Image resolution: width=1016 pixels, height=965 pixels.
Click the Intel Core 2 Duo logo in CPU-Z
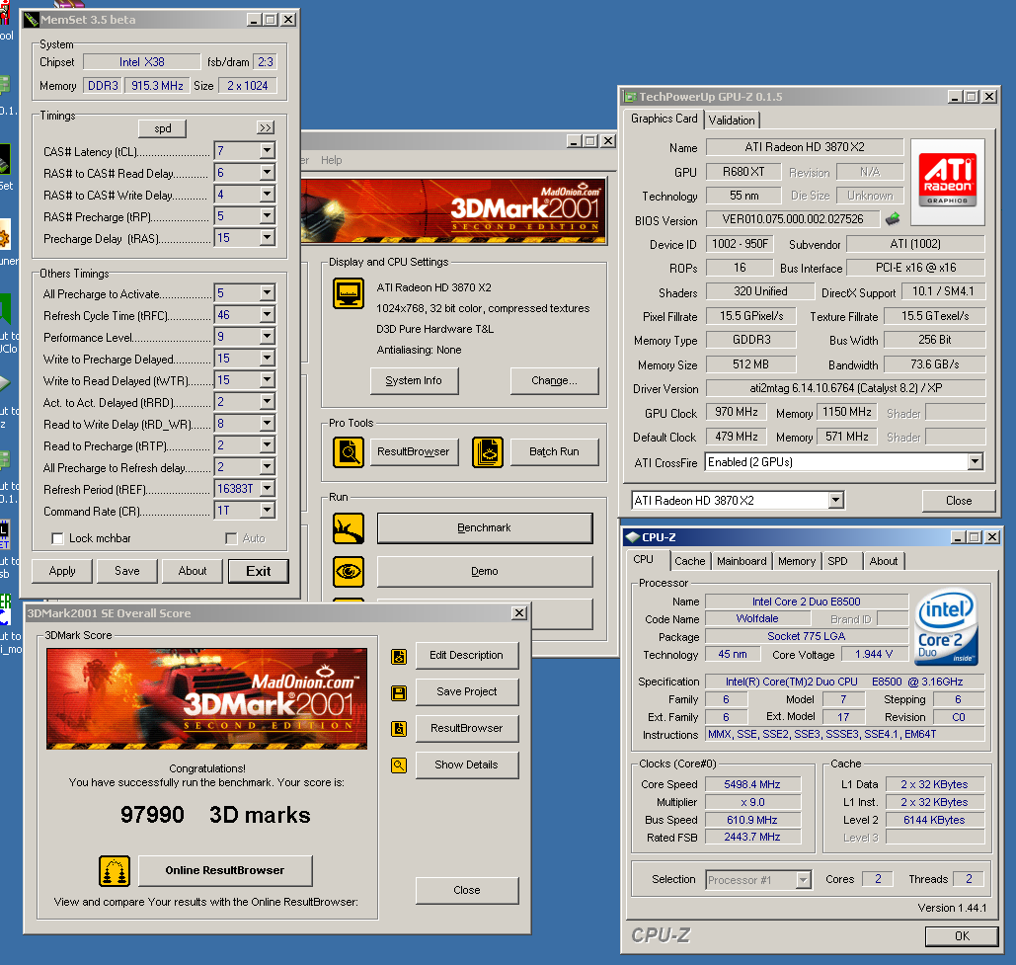pyautogui.click(x=947, y=627)
